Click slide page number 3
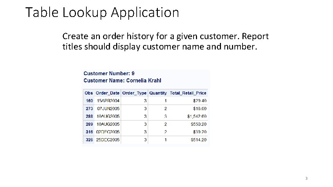Viewport: 333px width, 187px height. 306,178
